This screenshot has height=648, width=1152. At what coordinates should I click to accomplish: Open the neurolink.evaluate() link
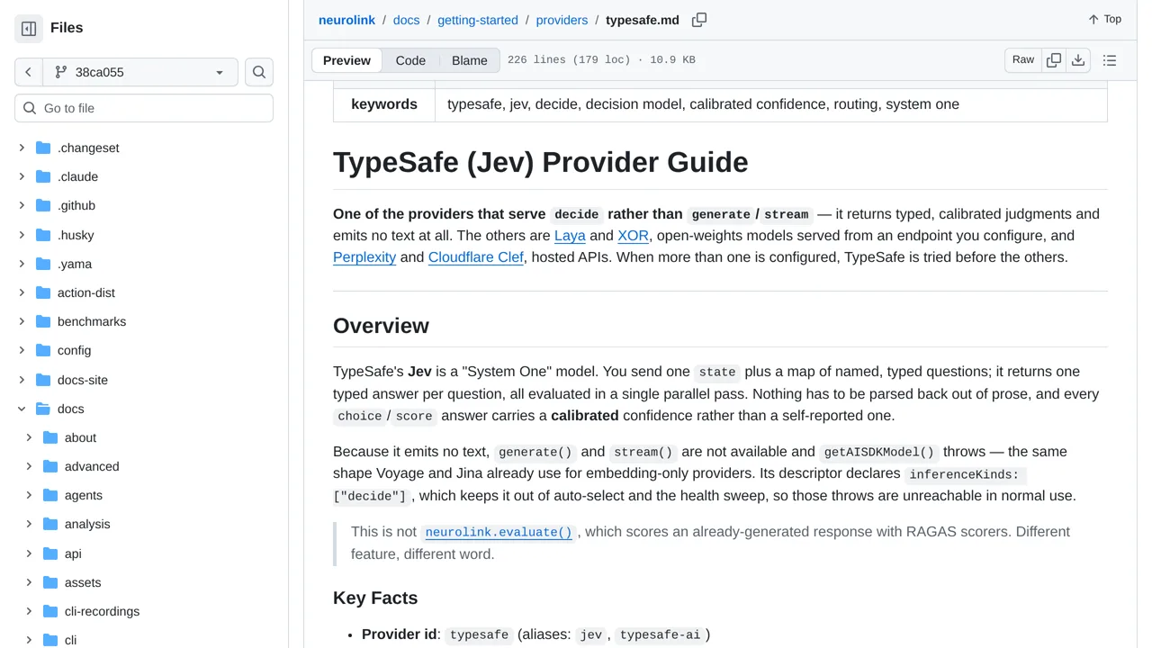tap(499, 532)
